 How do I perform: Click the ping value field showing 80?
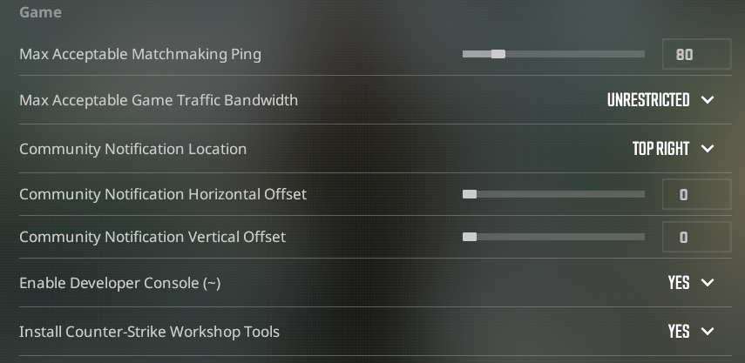point(696,54)
